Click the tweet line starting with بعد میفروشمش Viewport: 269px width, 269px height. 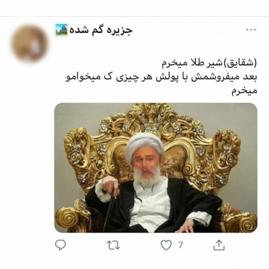(x=161, y=77)
